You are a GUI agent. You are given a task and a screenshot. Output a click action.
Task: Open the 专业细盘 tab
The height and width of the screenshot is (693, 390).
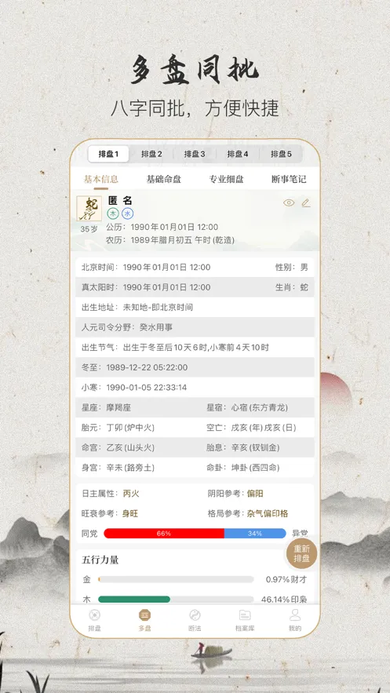[227, 180]
